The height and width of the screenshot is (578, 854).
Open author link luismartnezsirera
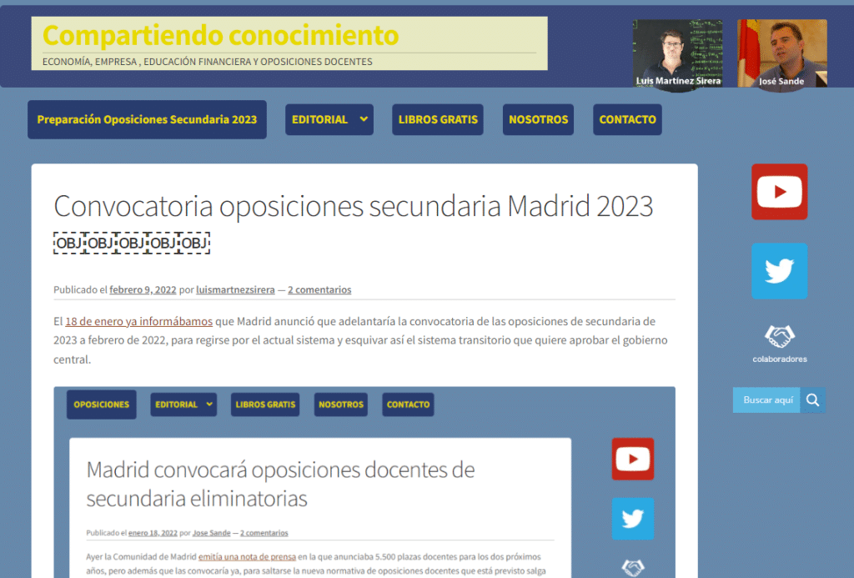235,290
